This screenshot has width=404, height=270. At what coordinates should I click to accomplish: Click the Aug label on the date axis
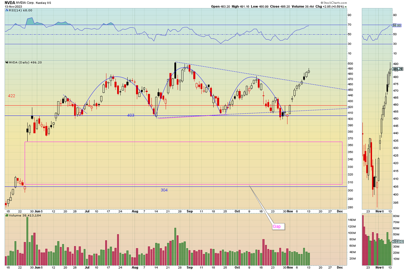pyautogui.click(x=135, y=211)
